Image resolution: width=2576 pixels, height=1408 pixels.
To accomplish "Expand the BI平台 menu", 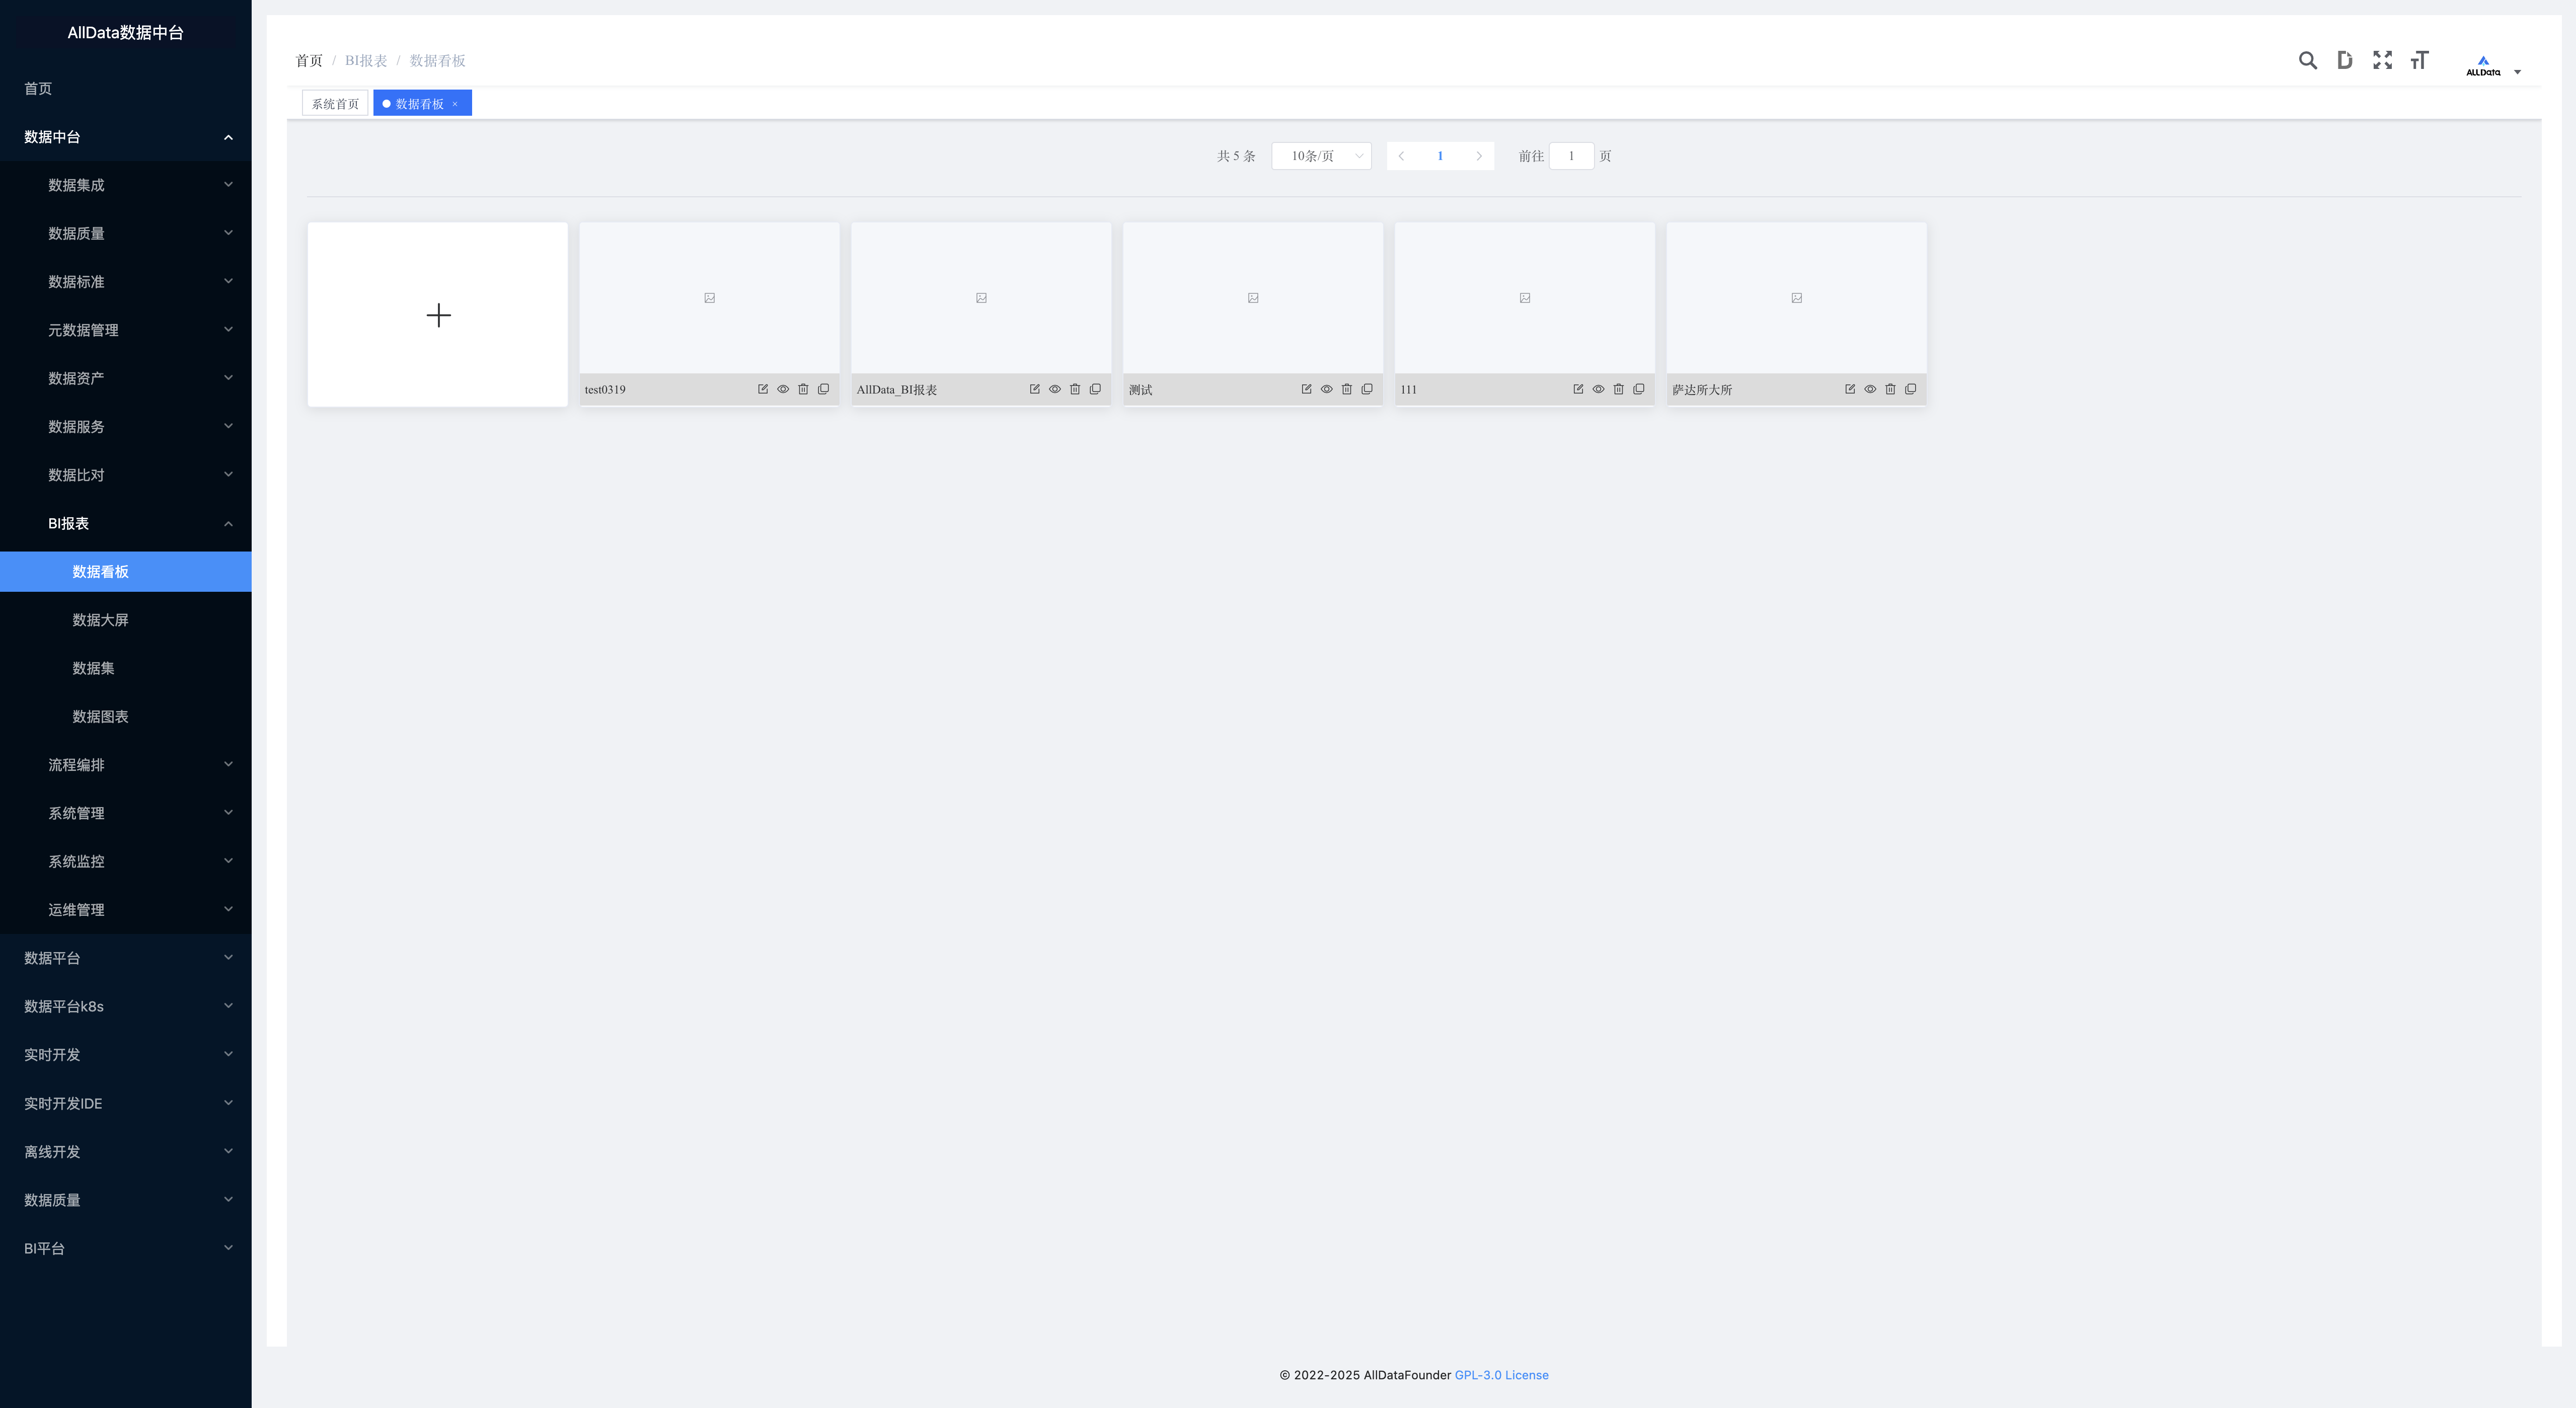I will coord(126,1248).
